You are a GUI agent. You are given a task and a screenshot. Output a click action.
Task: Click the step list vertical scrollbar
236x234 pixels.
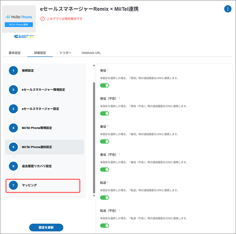coord(93,137)
